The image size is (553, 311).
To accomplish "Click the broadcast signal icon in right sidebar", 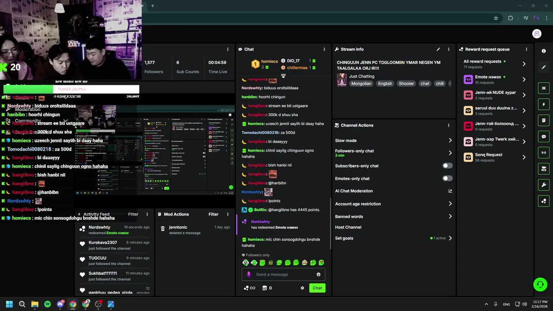I will pos(543,152).
